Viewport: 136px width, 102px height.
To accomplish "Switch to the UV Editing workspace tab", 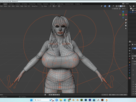I will (x=24, y=4).
